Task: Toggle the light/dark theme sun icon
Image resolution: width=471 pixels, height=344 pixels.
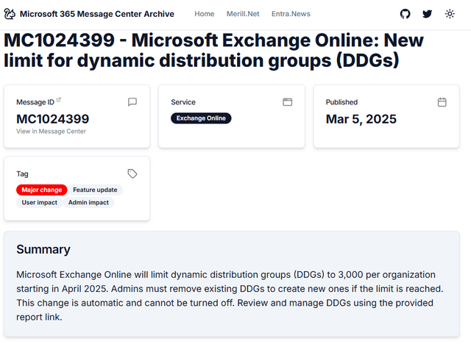Action: pos(450,14)
